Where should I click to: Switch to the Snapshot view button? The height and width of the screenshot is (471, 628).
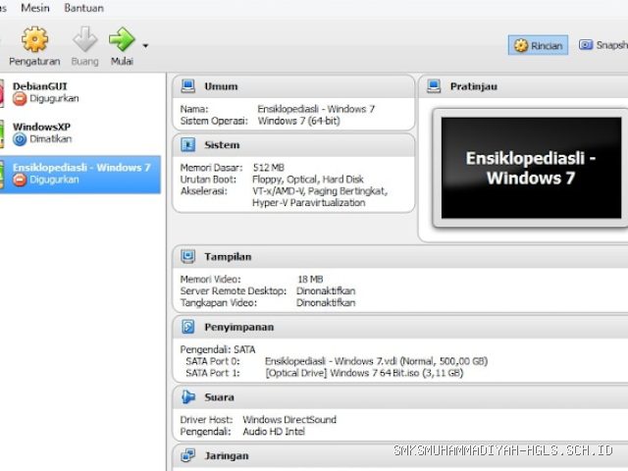pos(602,45)
